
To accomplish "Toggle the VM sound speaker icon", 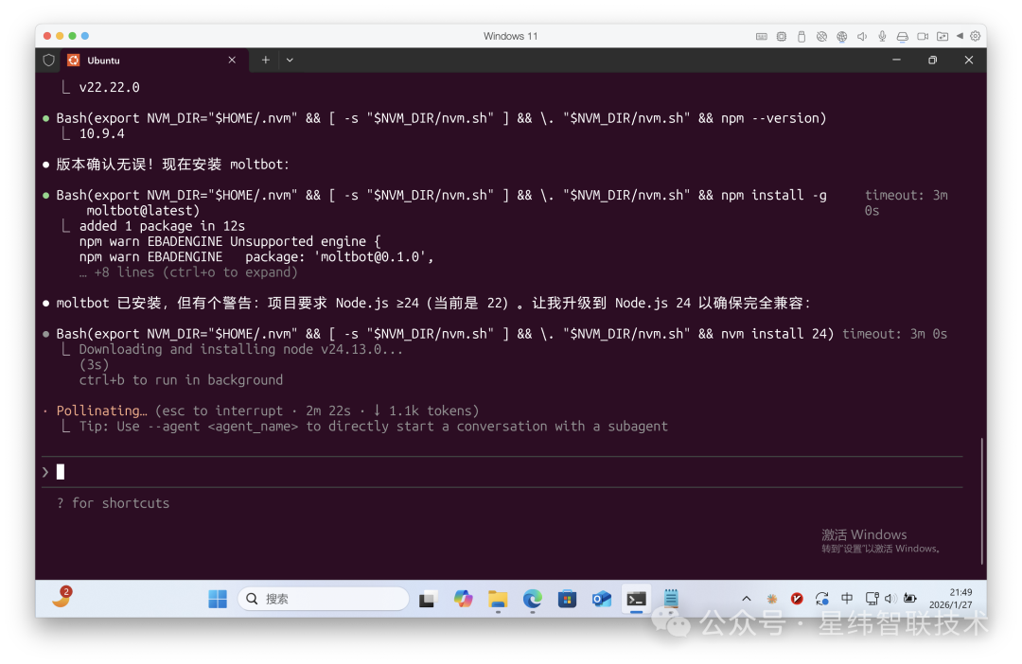I will (862, 36).
